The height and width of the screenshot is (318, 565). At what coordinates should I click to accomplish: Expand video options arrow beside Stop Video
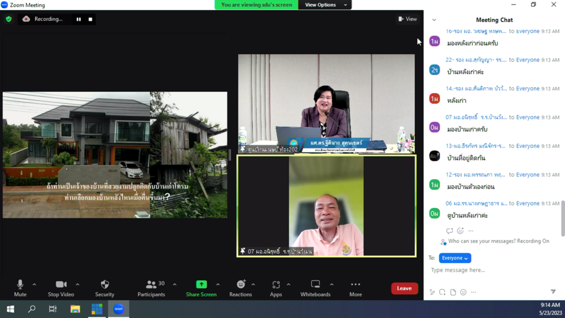pyautogui.click(x=78, y=284)
